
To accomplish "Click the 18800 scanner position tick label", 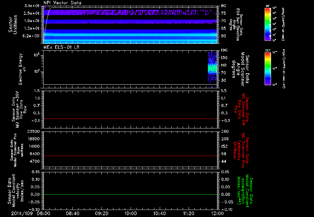I will [33, 139].
